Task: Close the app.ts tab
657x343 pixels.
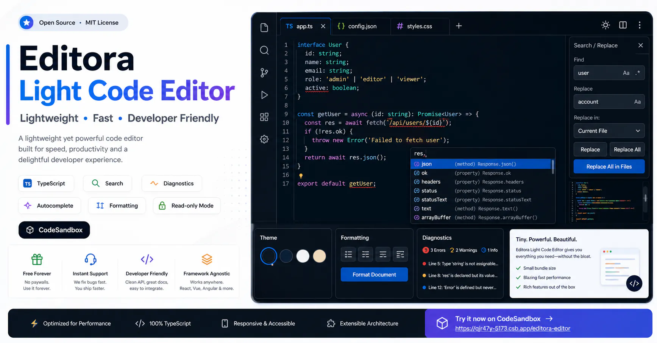Action: tap(323, 26)
